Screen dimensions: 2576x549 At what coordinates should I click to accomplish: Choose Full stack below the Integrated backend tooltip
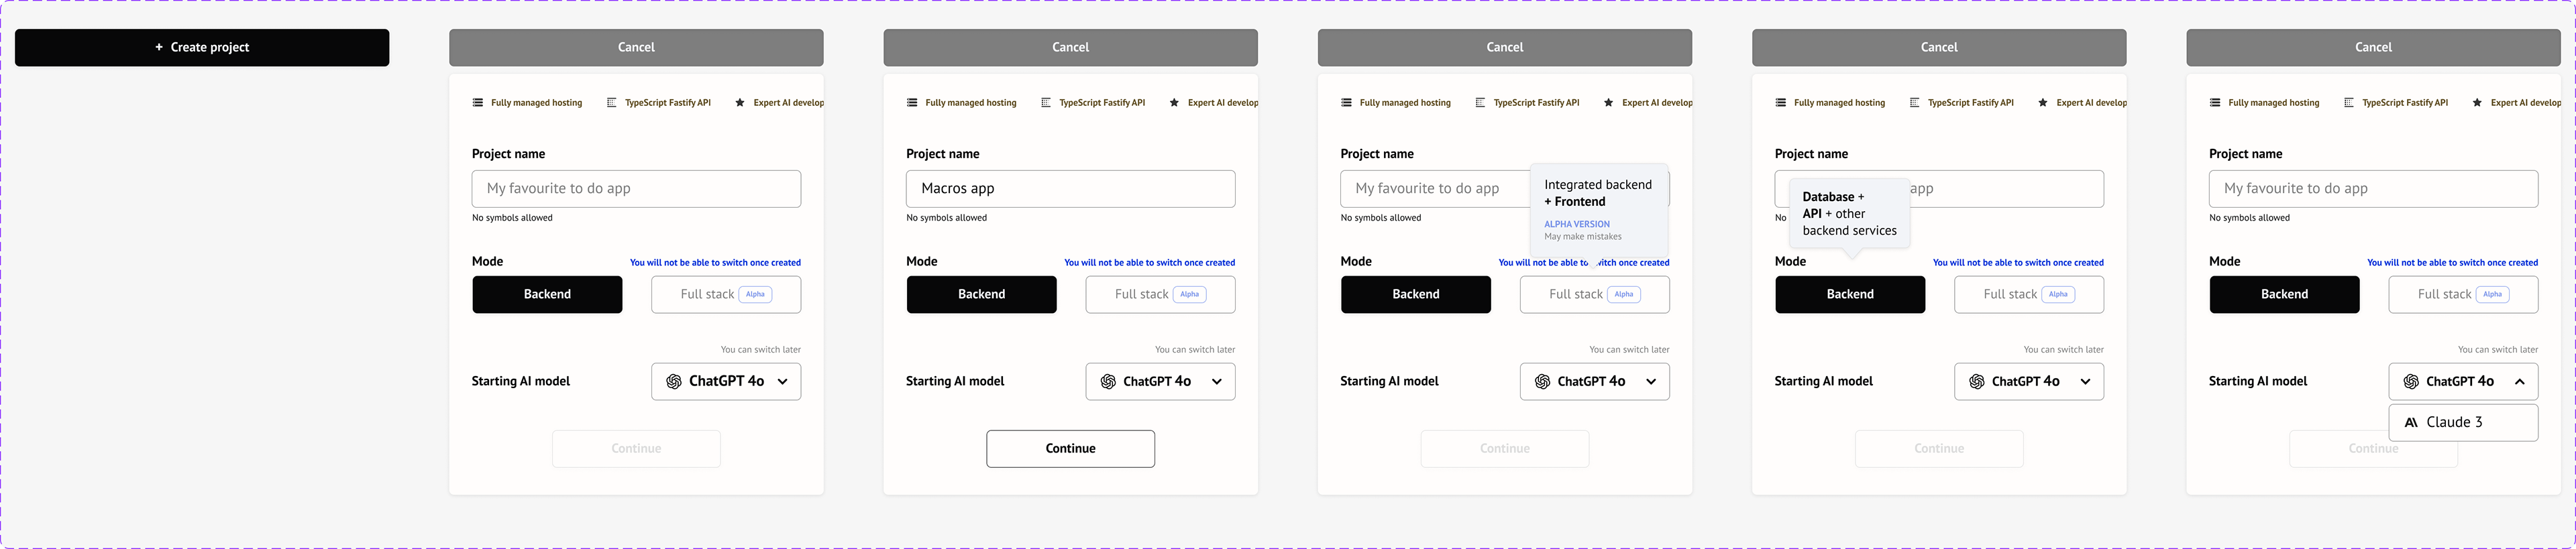1594,294
